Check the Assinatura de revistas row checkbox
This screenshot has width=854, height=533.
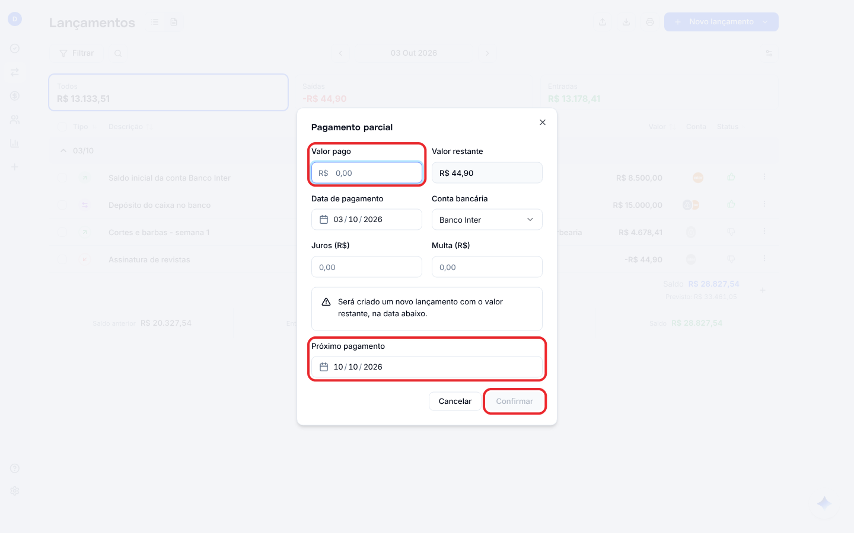(x=63, y=259)
